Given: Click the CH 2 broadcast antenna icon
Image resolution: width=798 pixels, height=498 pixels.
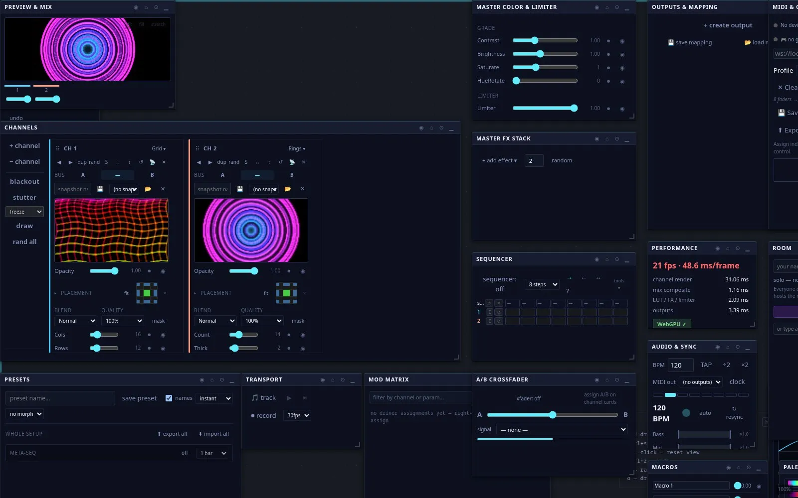Looking at the screenshot, I should coord(292,162).
